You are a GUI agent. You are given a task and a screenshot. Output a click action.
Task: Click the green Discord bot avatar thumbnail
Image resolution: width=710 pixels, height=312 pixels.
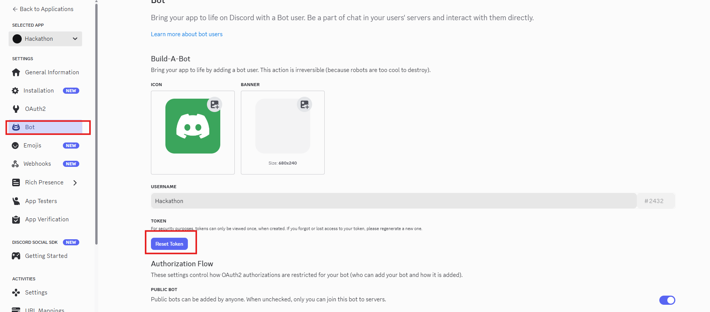[x=192, y=126]
